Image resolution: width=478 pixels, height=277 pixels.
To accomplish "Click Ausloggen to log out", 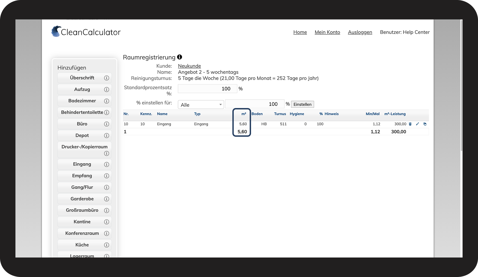I will [360, 32].
